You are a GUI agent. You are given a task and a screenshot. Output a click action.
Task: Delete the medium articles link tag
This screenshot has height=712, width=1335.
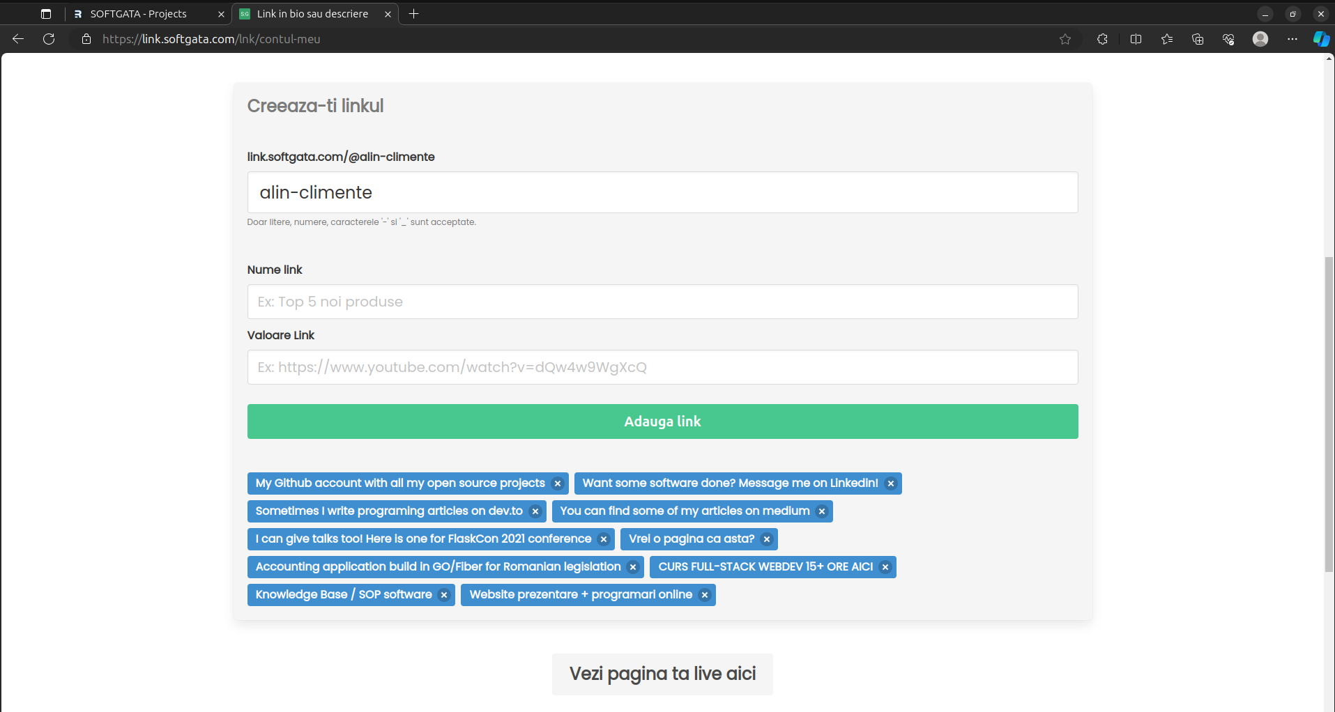point(821,511)
